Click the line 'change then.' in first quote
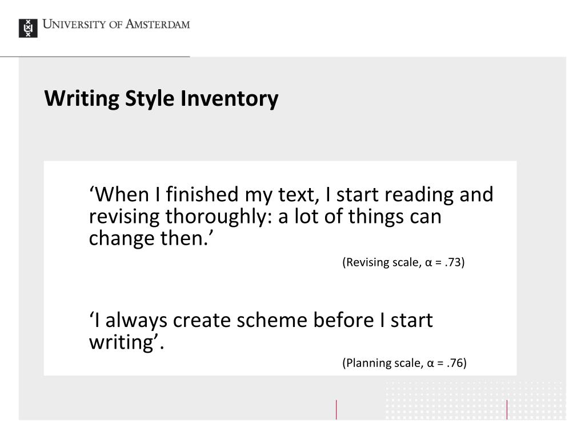585x439 pixels. pos(151,238)
